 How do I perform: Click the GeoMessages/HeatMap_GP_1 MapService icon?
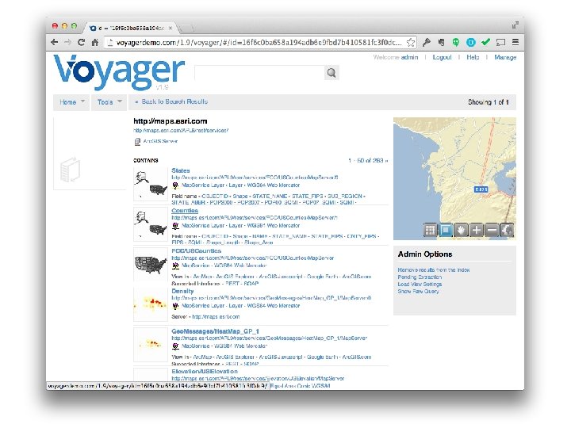(175, 346)
